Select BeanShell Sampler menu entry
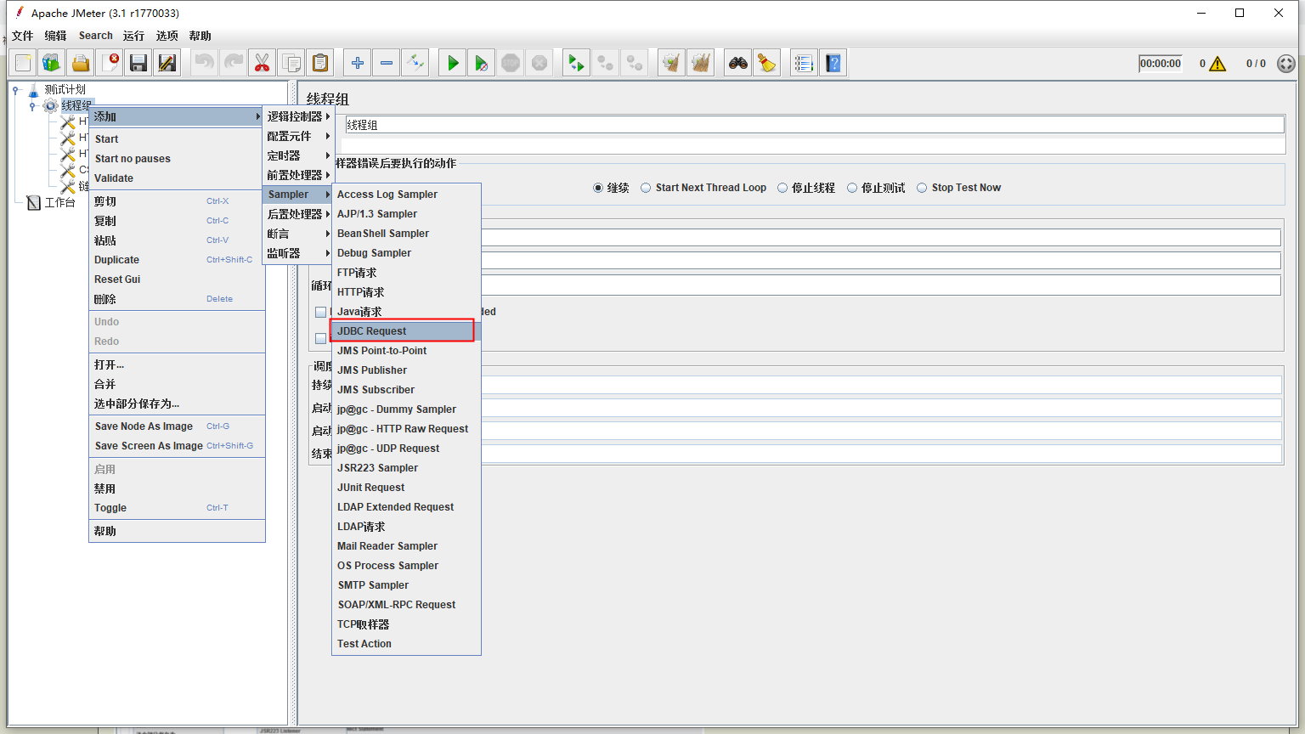Viewport: 1305px width, 734px height. (406, 234)
